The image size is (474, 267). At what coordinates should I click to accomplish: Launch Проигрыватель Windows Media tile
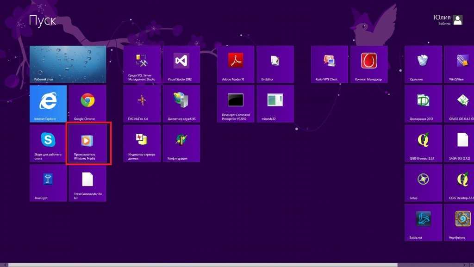click(x=87, y=143)
